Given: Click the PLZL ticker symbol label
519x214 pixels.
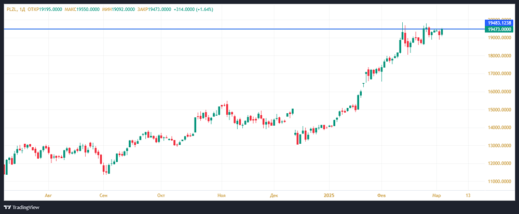Looking at the screenshot, I should pyautogui.click(x=9, y=9).
